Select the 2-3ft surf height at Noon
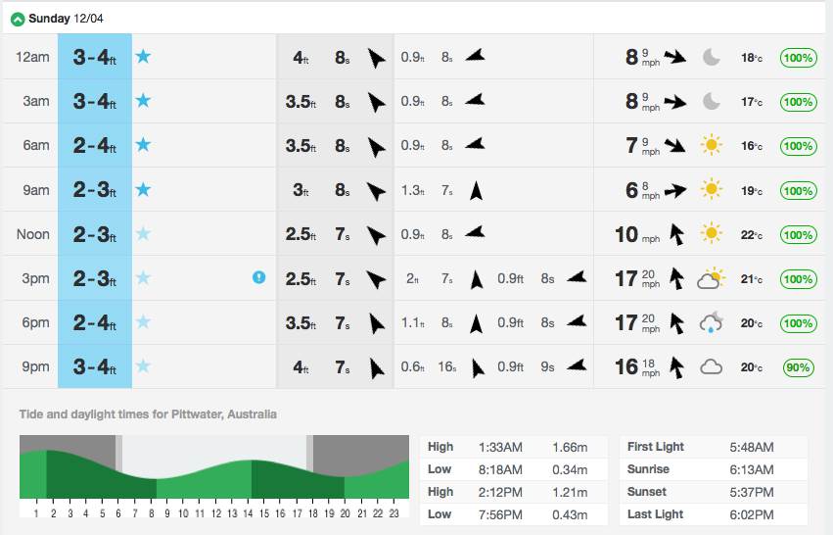The width and height of the screenshot is (833, 535). [x=94, y=234]
